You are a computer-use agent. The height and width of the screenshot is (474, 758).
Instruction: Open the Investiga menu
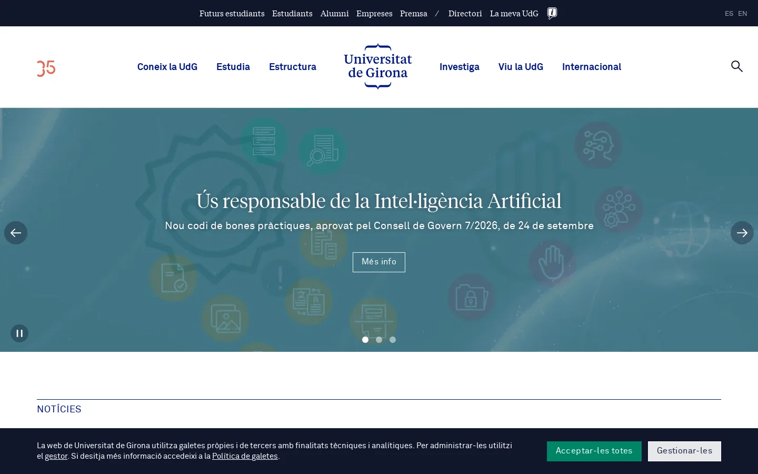[460, 67]
